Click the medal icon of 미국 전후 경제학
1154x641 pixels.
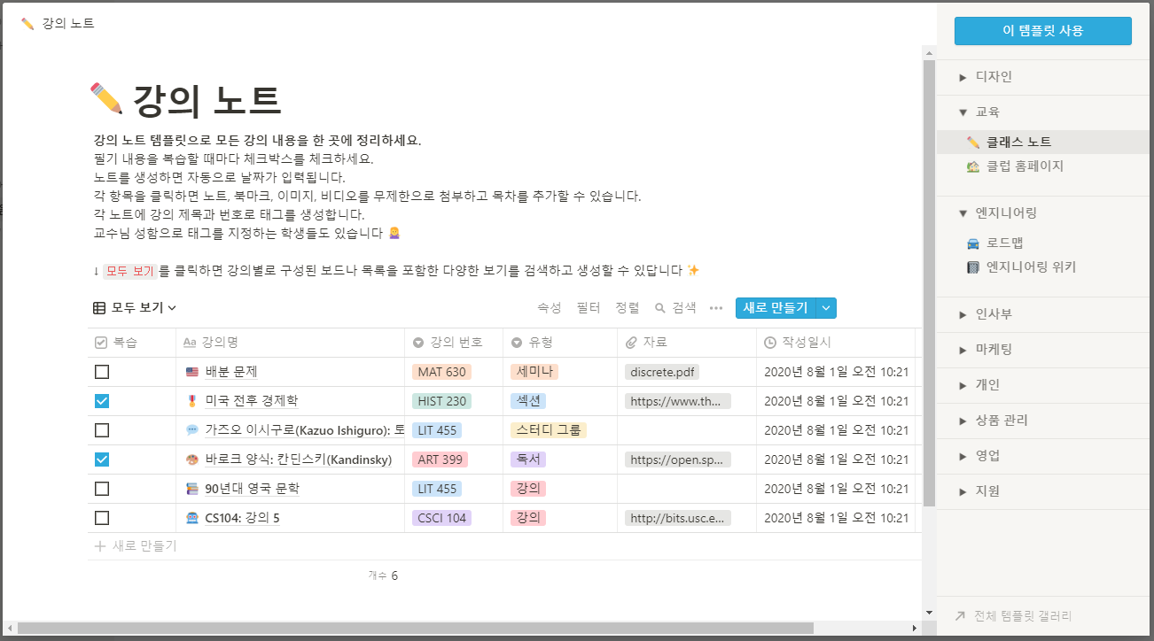point(192,401)
